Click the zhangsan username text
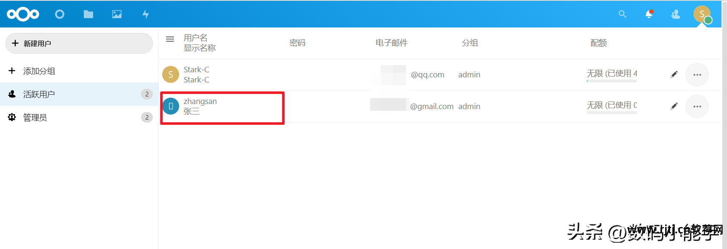Screen dimensions: 727x249 coord(200,101)
